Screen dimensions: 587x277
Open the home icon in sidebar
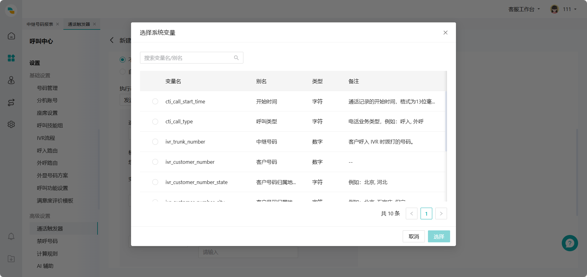(x=11, y=36)
